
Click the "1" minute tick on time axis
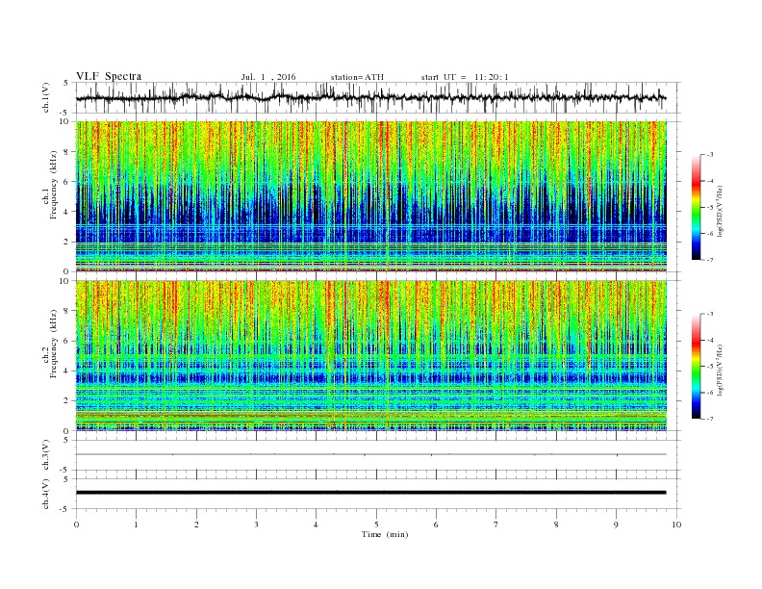136,525
